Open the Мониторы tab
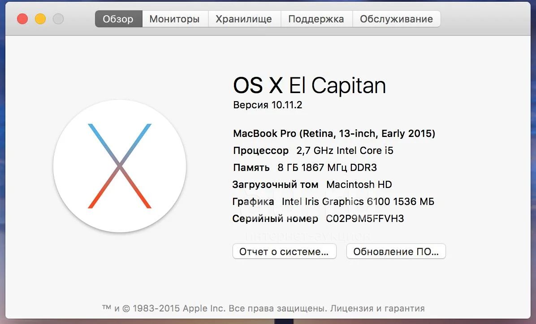536x324 pixels. coord(175,19)
